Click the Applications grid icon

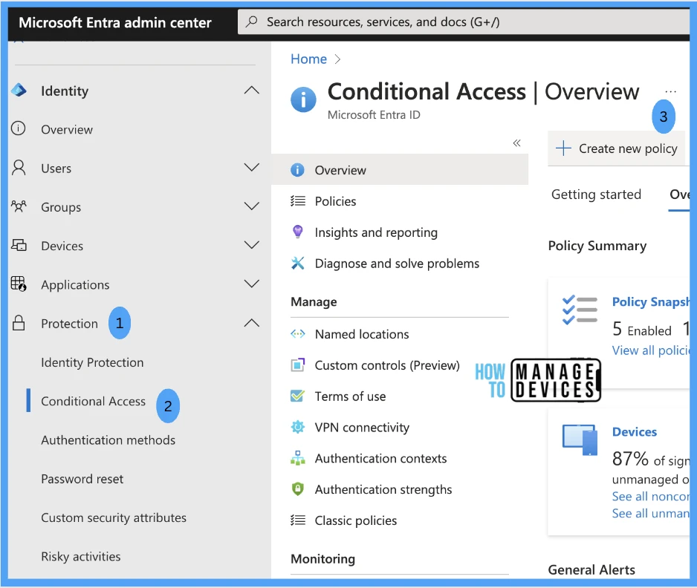pos(19,284)
